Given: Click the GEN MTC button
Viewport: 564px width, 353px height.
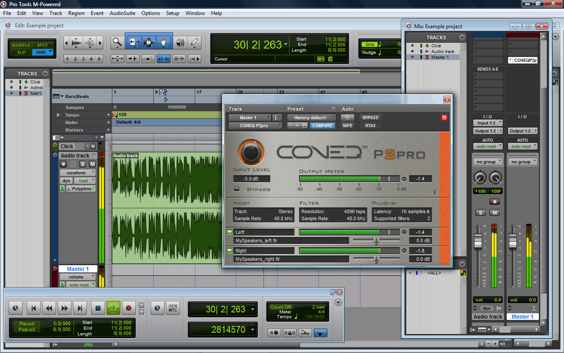Looking at the screenshot, I should (x=173, y=308).
